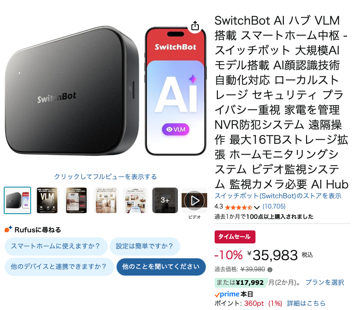360x310 pixels.
Task: Click the prime logo
Action: click(227, 294)
